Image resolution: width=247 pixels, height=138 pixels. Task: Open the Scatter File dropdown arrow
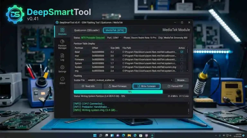[171, 80]
